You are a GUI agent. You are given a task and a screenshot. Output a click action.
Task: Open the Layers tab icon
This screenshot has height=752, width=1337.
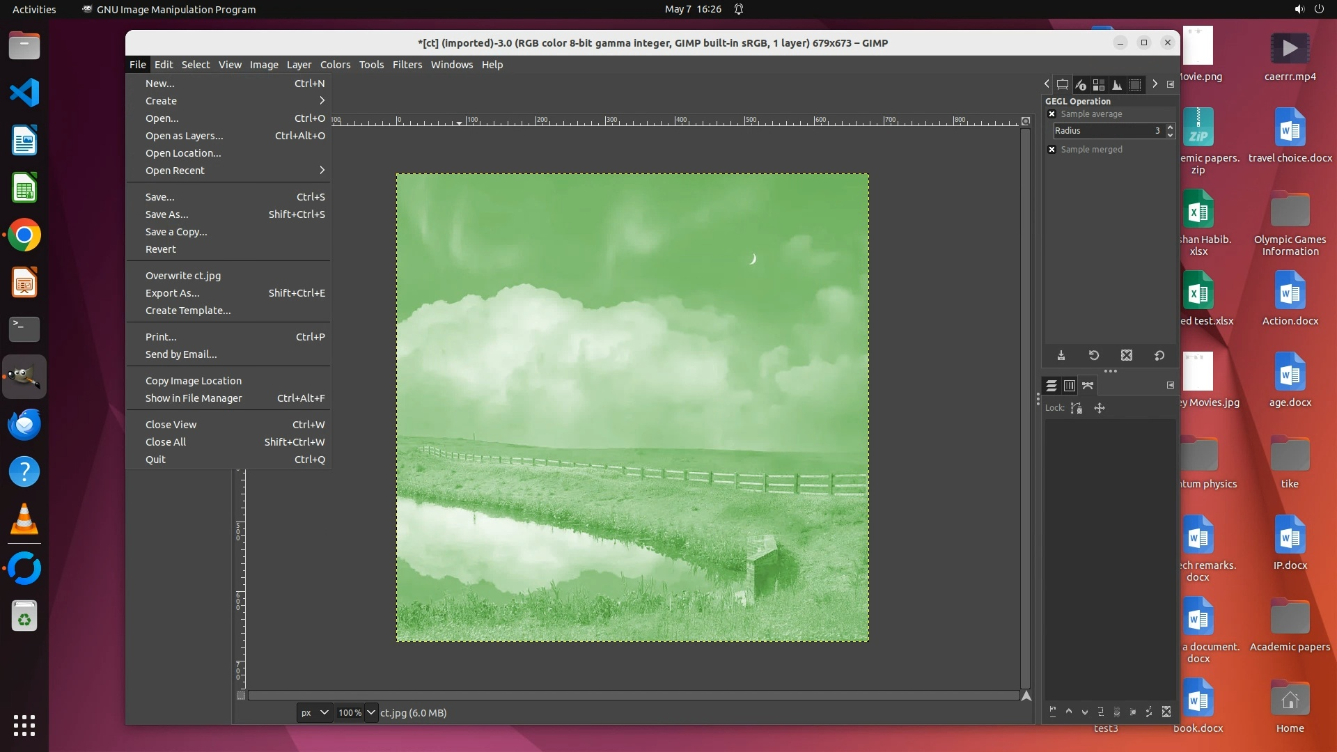(1051, 386)
